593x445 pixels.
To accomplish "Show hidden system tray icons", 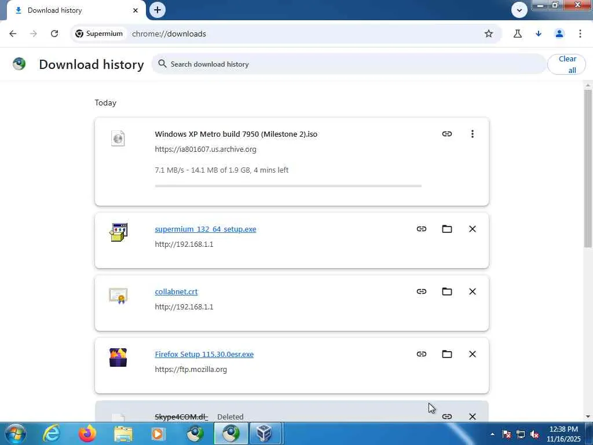I will 492,435.
